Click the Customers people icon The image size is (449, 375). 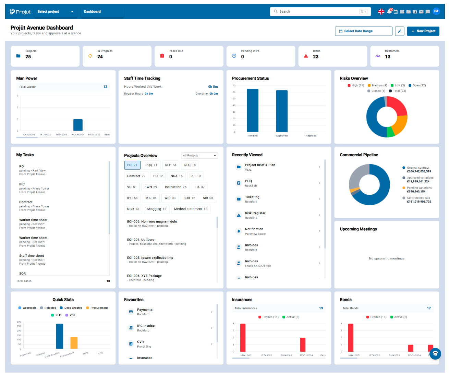[x=378, y=56]
